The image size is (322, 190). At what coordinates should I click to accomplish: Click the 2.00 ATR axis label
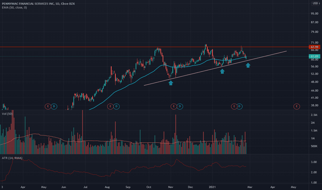(x=314, y=172)
